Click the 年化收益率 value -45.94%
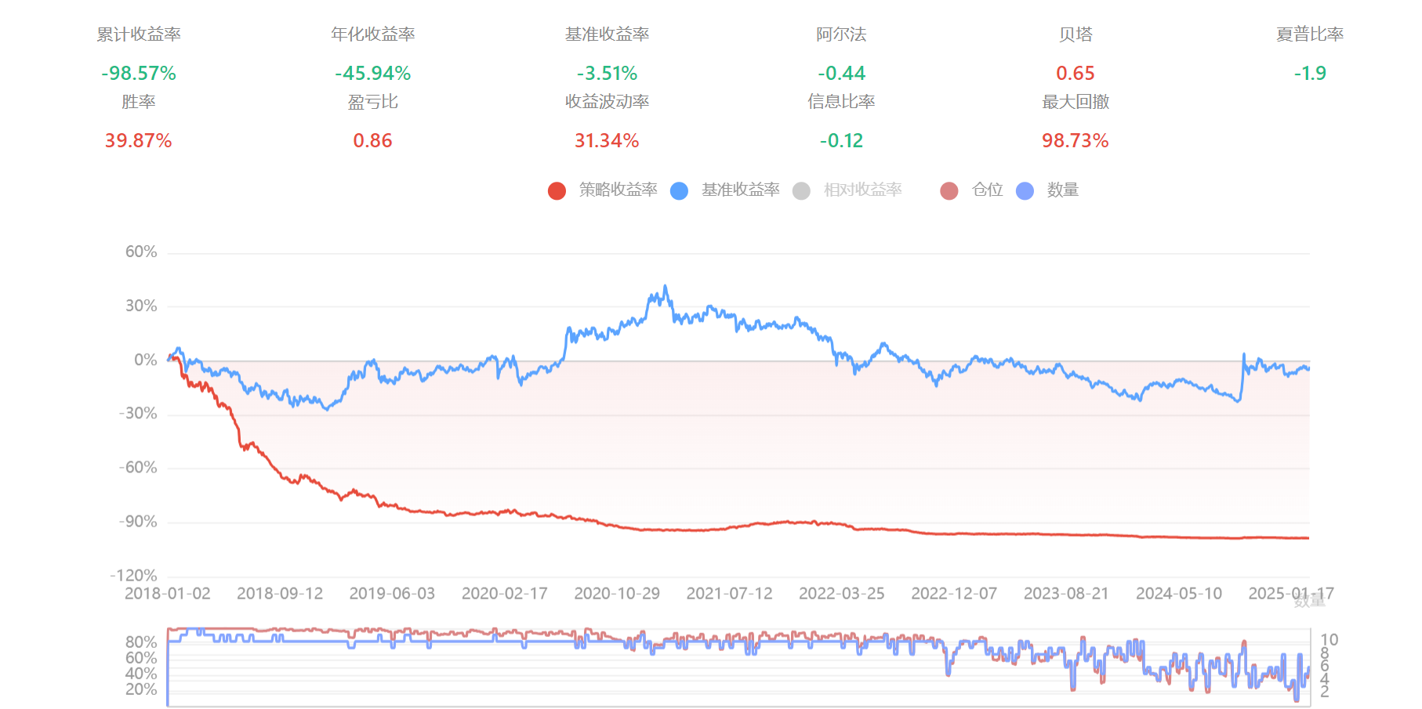 [372, 74]
